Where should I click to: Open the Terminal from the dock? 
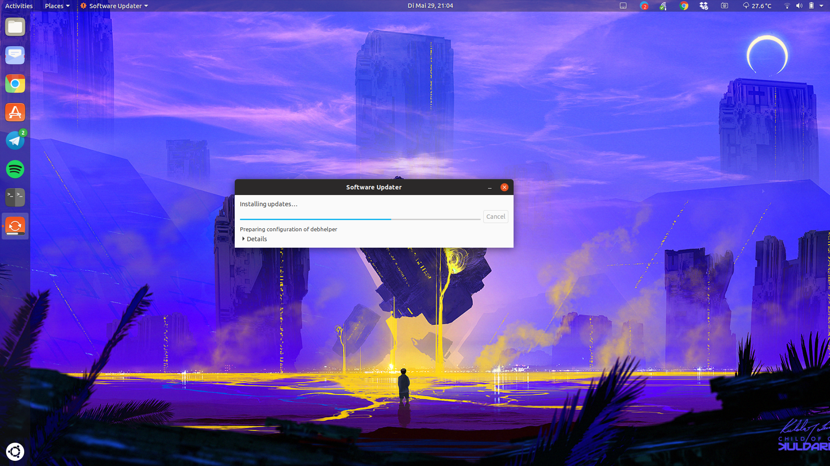[x=15, y=197]
